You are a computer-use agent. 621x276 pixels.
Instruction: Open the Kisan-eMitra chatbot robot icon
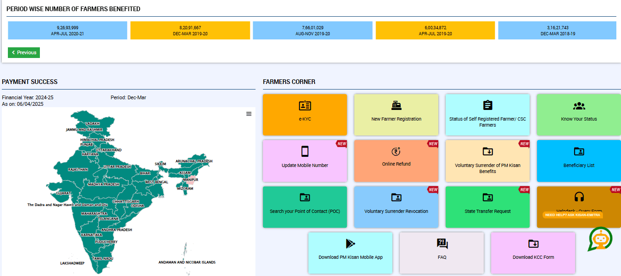coord(600,239)
